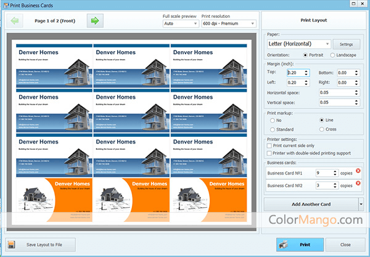Remove Business Card №2 with red X
Screen dimensions: 370x257
tap(358, 184)
